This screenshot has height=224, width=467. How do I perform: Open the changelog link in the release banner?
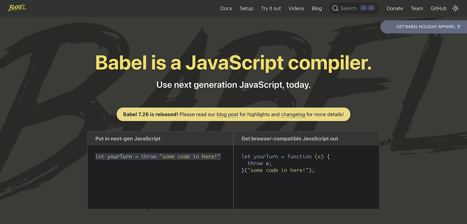[293, 115]
